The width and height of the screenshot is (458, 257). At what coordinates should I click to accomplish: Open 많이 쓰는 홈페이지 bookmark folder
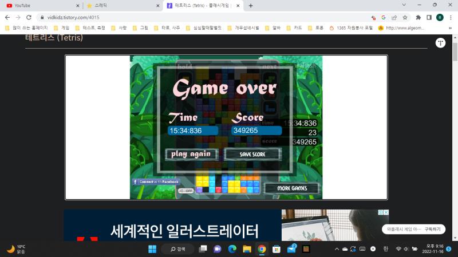click(26, 28)
